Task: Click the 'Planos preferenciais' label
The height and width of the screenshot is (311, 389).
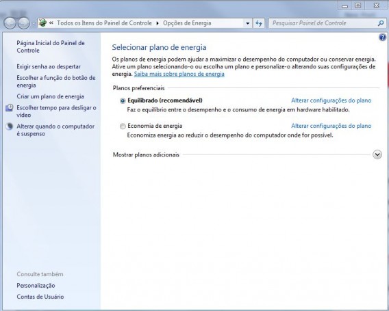Action: 138,88
